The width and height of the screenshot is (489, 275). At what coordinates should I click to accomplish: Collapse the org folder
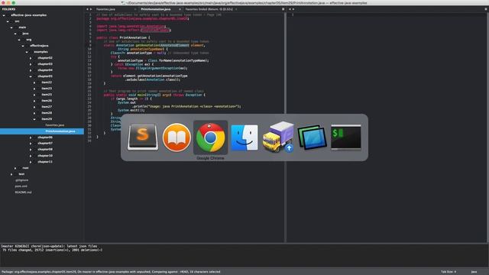pyautogui.click(x=19, y=40)
